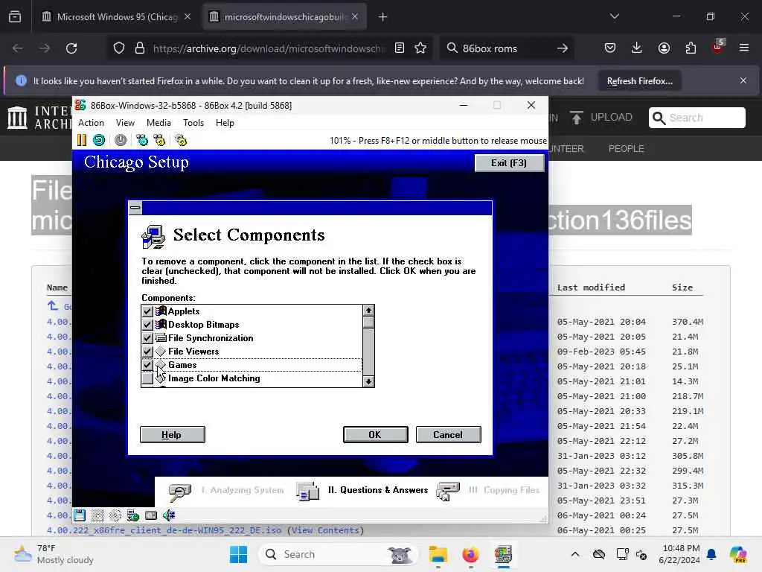Click OK in Select Components dialog
This screenshot has width=762, height=572.
(375, 434)
